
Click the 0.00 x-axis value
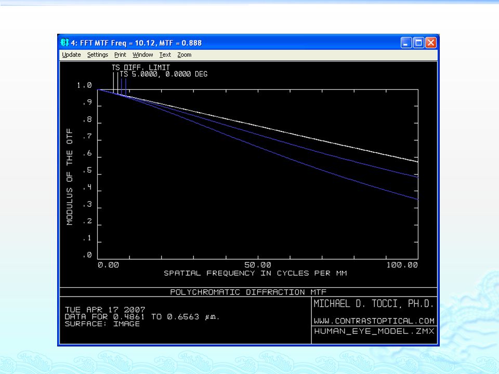(108, 265)
